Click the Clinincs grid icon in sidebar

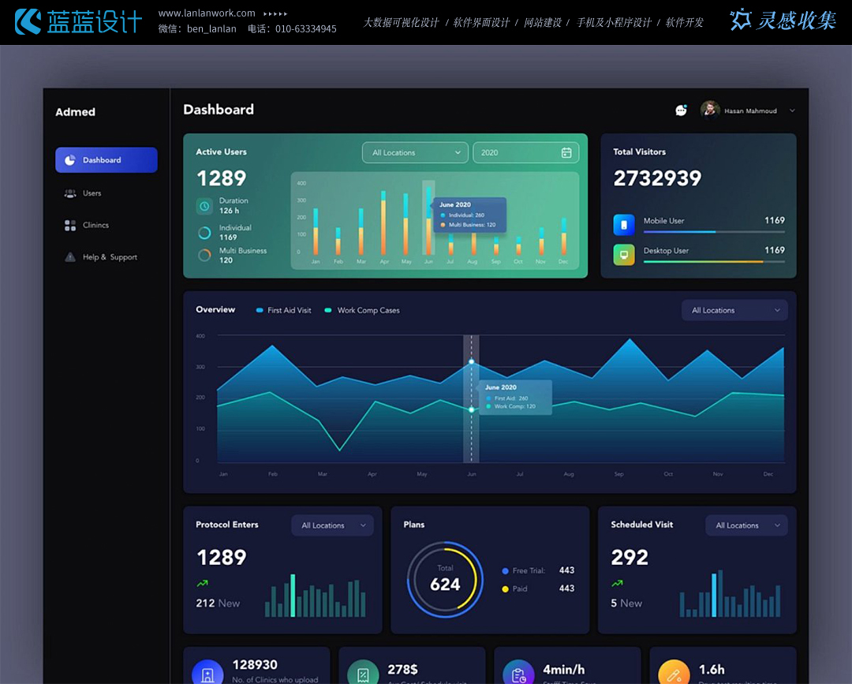click(x=70, y=226)
